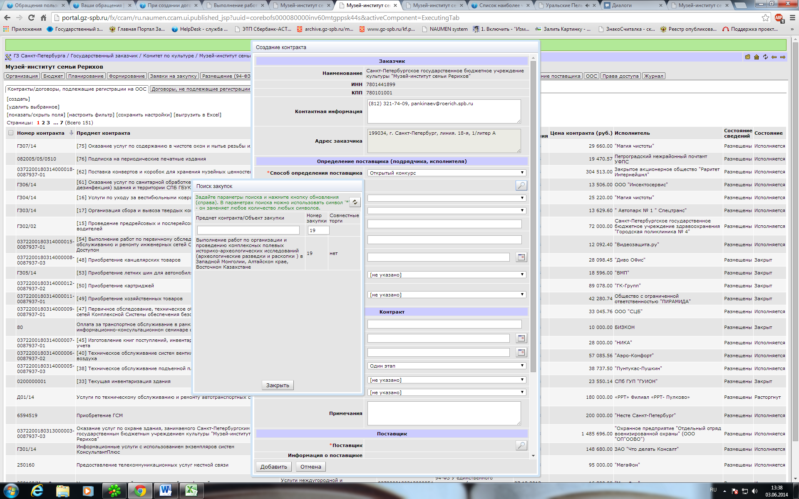The height and width of the screenshot is (499, 799).
Task: Switch to the Планирование tab
Action: point(86,76)
